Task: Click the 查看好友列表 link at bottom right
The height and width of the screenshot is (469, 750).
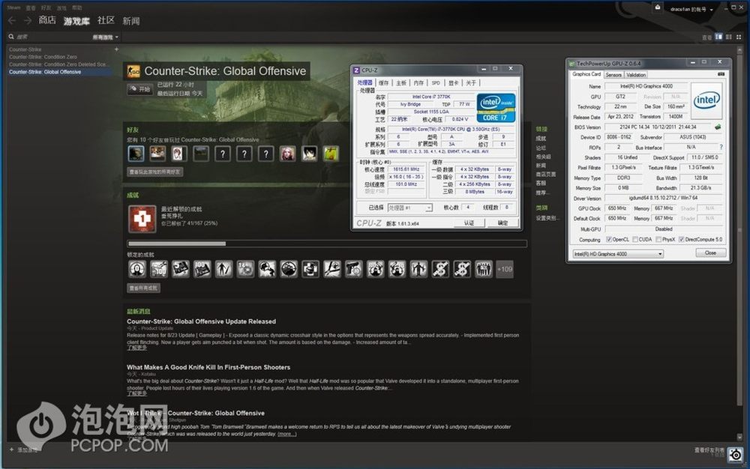Action: tap(709, 450)
